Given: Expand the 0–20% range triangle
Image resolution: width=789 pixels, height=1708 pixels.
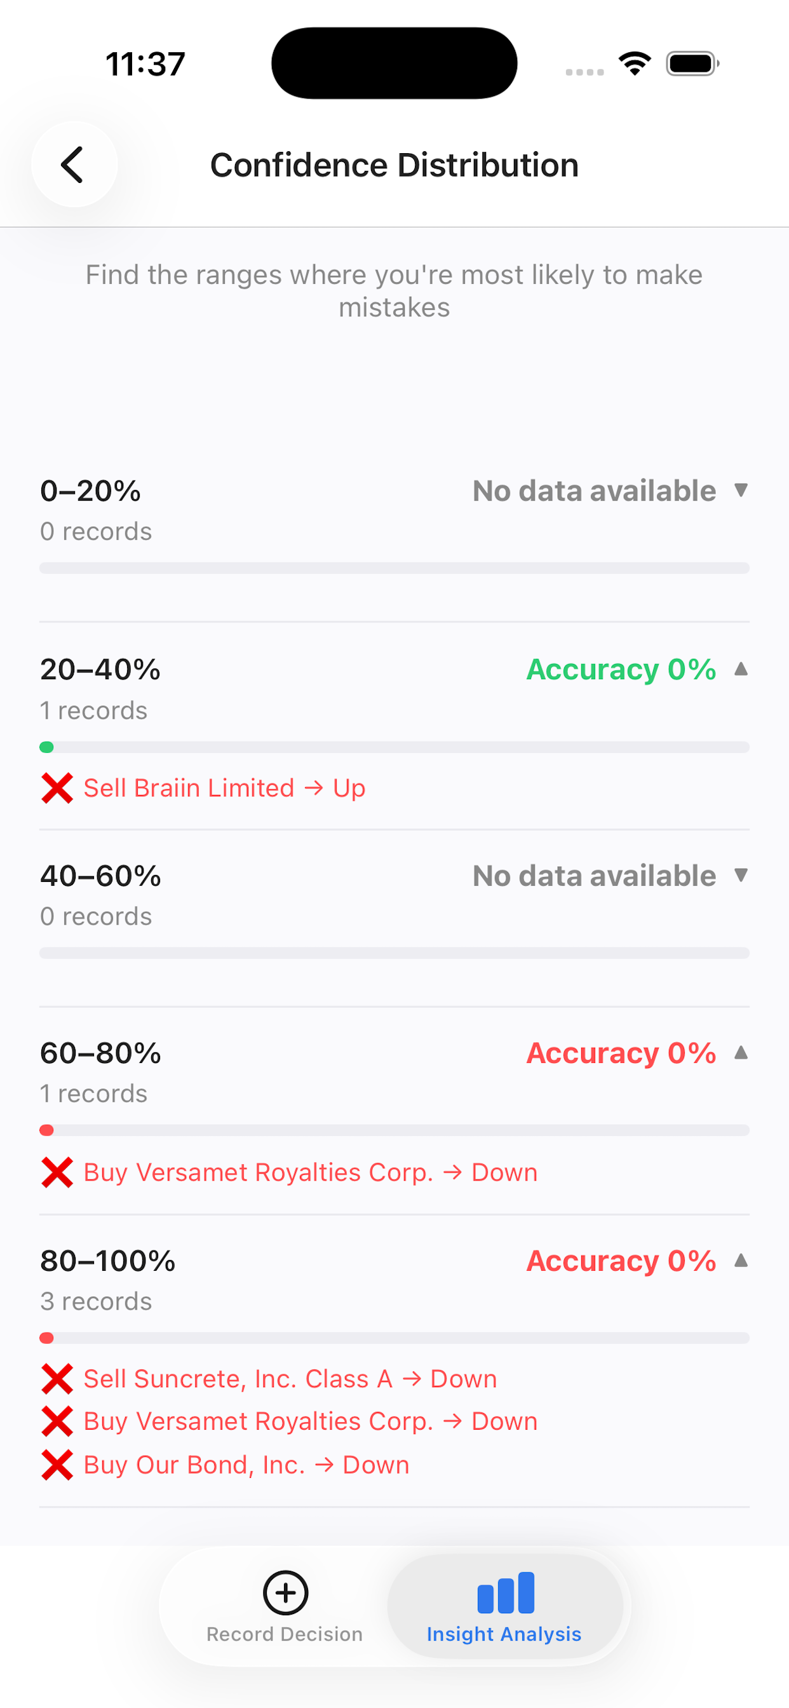Looking at the screenshot, I should point(741,490).
